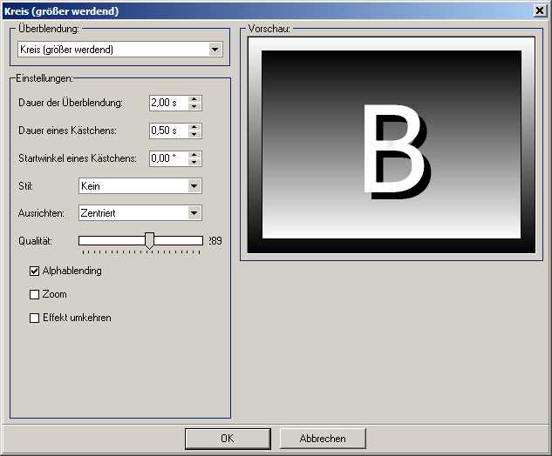Screen dimensions: 552x456
Task: Increase Startwinkel eines Kästchens with up arrow
Action: [x=195, y=155]
